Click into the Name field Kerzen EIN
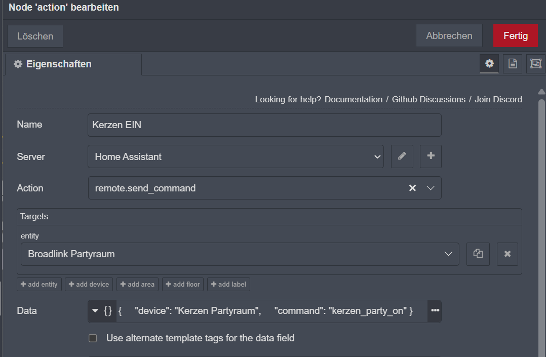This screenshot has width=546, height=357. 264,125
